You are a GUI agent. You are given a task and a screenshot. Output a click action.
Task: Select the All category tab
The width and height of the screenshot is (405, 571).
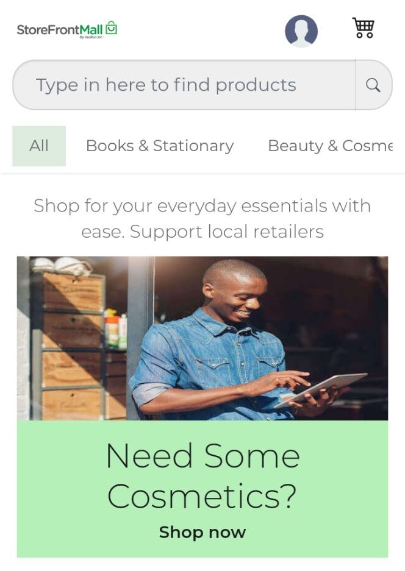[x=39, y=146]
